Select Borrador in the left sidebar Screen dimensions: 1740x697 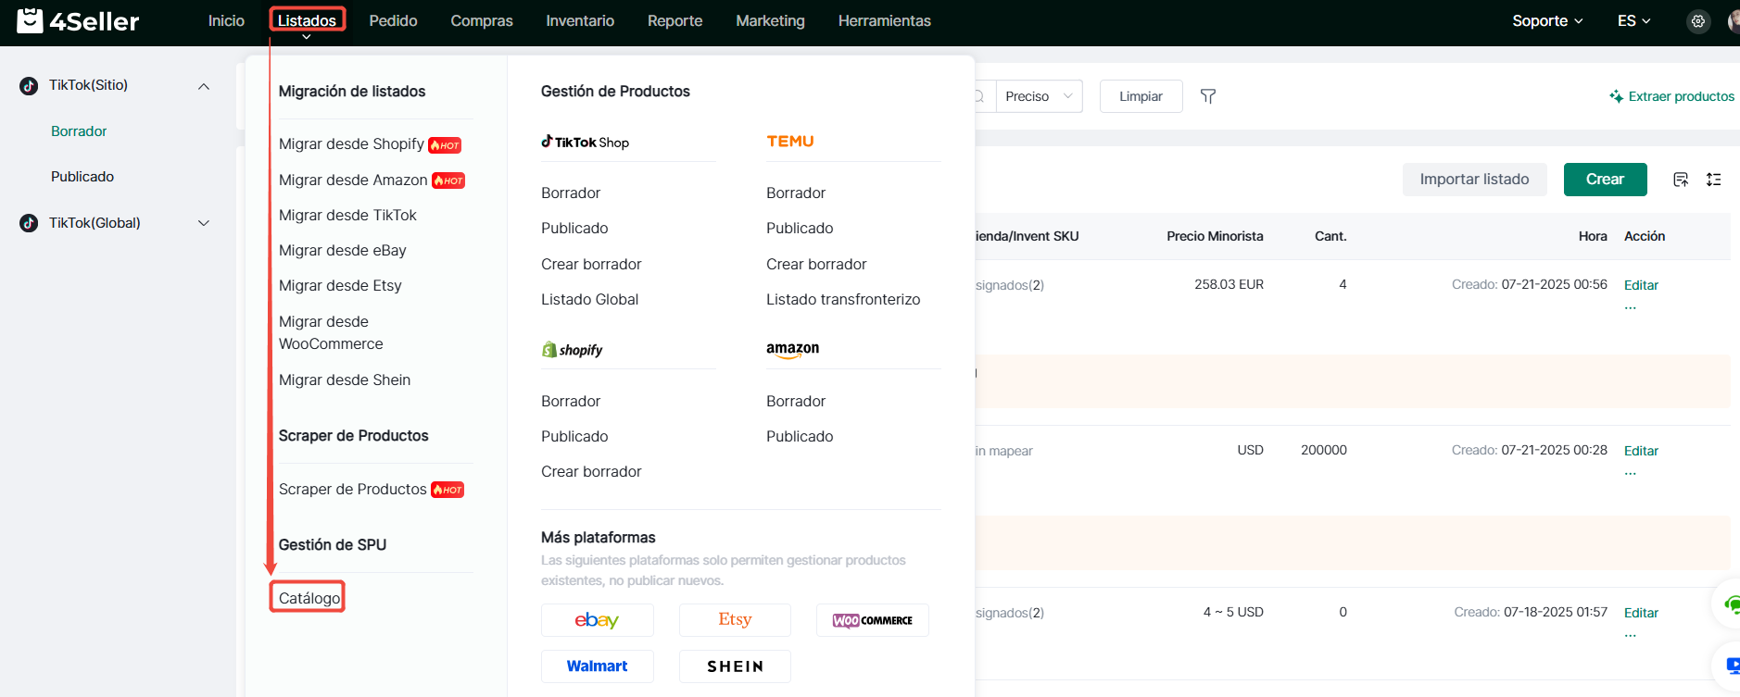tap(79, 131)
